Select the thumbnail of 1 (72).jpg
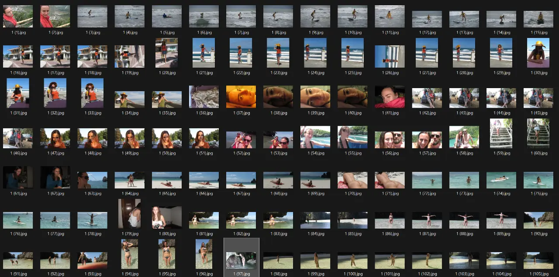Screen dimensions: 559x277 coord(427,180)
